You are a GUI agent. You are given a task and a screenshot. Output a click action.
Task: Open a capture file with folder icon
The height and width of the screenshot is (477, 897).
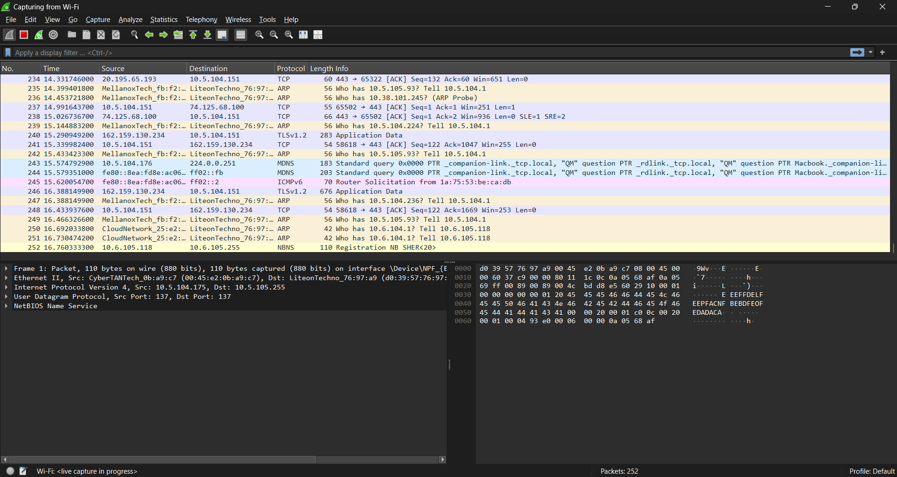coord(72,35)
